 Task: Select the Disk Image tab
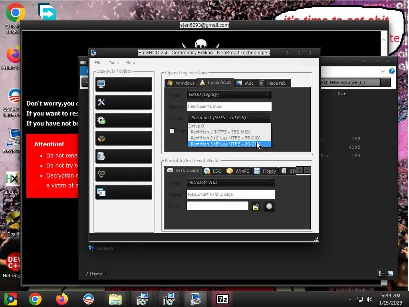[183, 170]
